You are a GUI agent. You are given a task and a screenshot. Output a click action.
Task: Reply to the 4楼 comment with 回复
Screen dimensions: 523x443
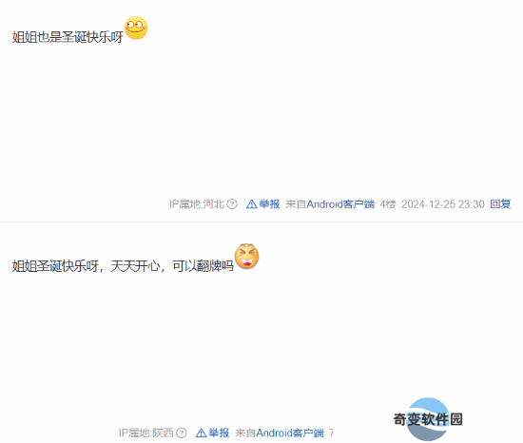(500, 204)
